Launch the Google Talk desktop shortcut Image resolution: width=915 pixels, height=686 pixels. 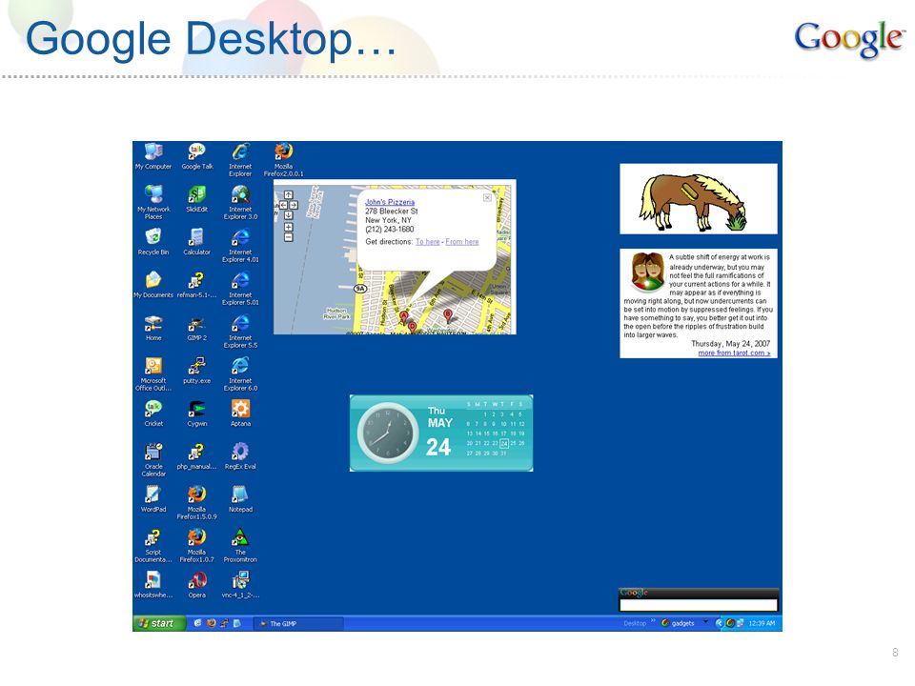point(197,155)
